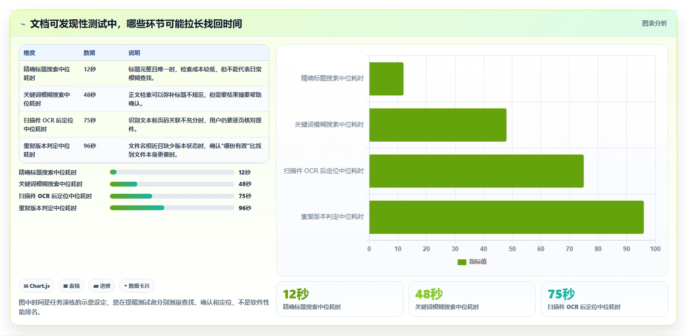Click the 96秒 value in the table
Image resolution: width=687 pixels, height=336 pixels.
(x=90, y=146)
